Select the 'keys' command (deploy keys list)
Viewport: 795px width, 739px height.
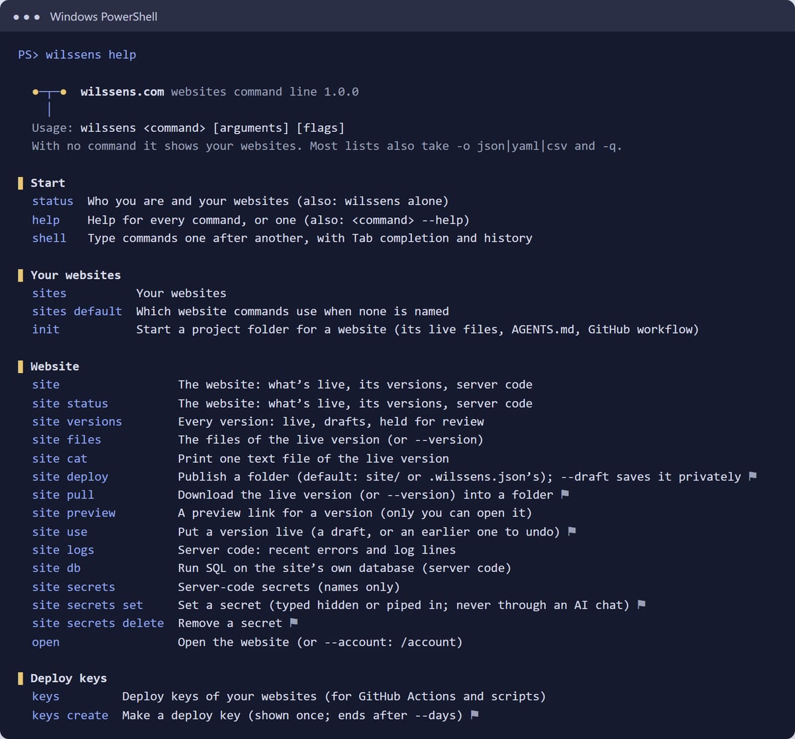click(46, 697)
